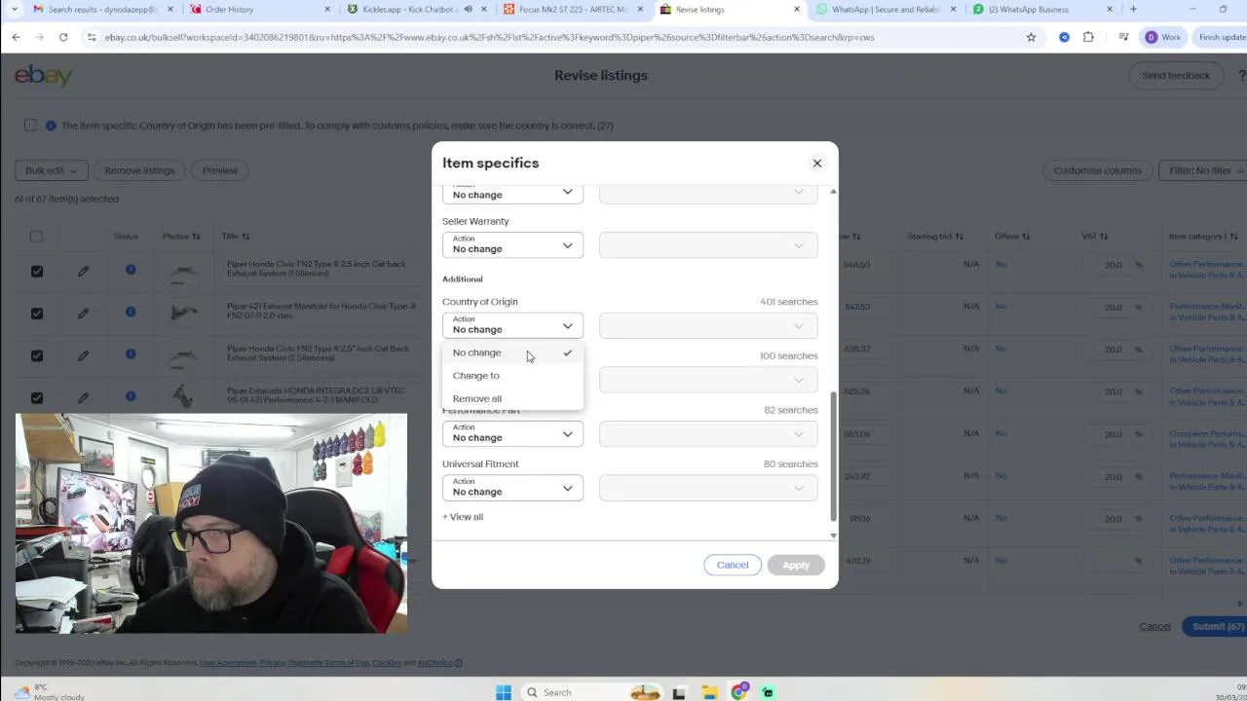
Task: Select 'Change to' in the action menu
Action: tap(512, 375)
